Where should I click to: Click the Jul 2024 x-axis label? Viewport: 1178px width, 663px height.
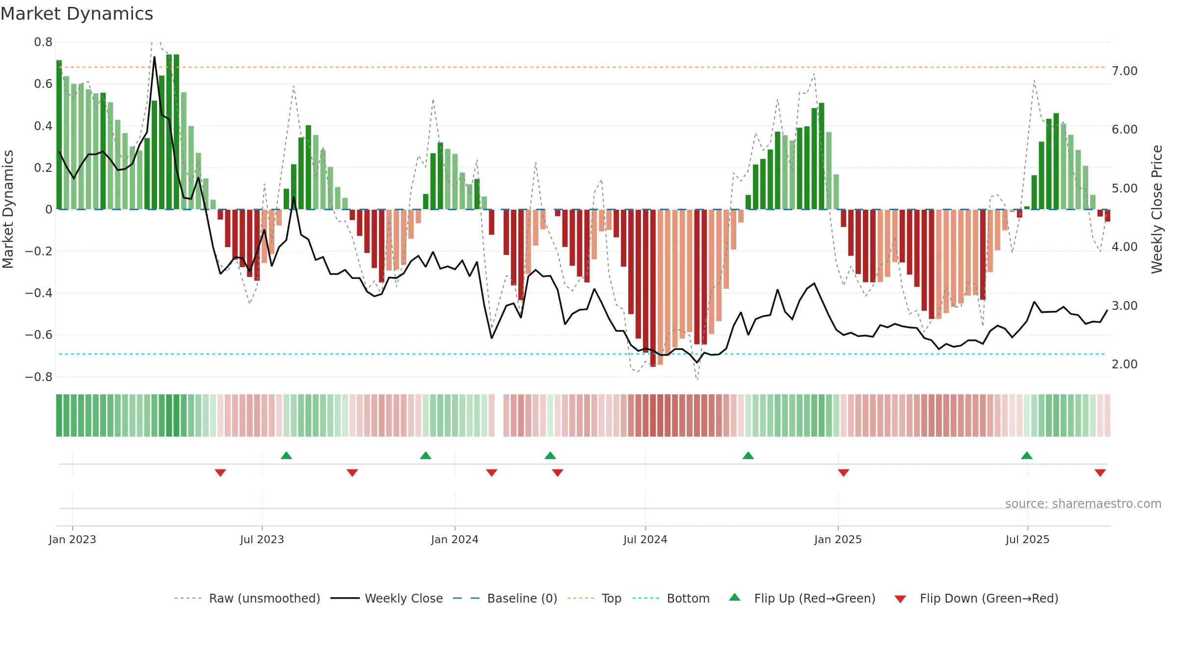pyautogui.click(x=645, y=539)
